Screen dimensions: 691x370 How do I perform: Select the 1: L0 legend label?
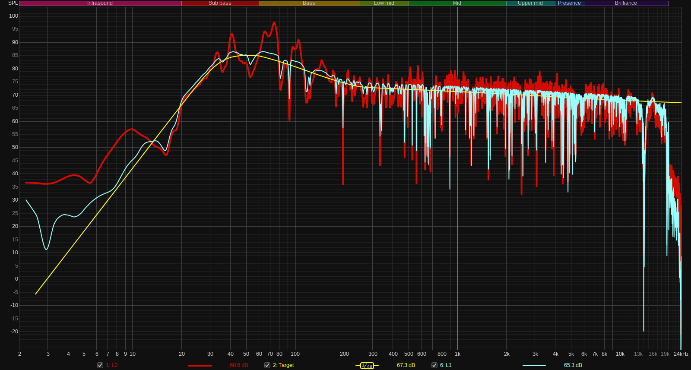(x=112, y=365)
